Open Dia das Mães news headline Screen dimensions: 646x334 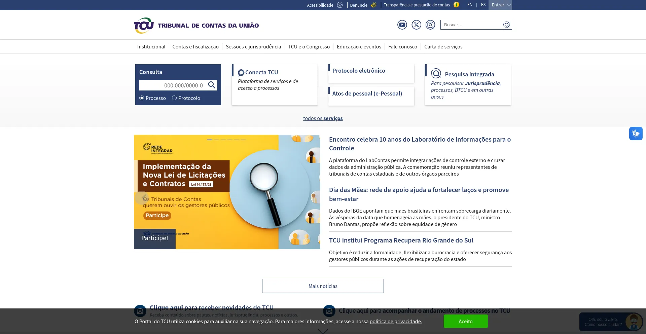tap(419, 194)
